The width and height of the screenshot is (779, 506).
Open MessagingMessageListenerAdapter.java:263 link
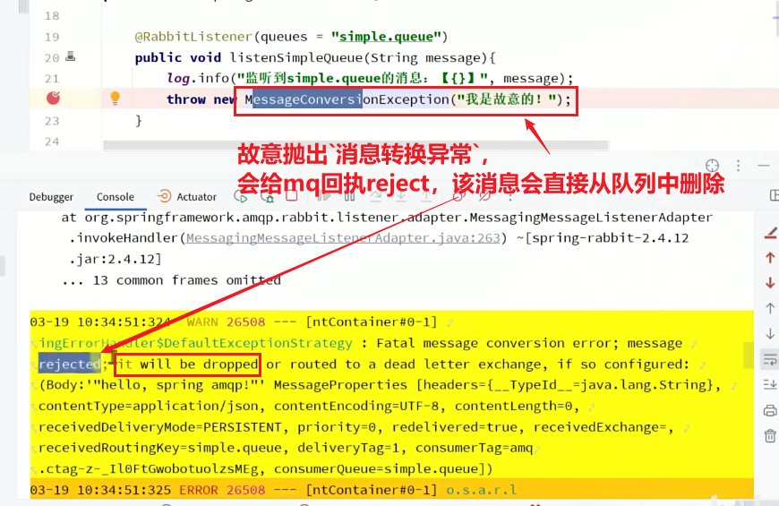pyautogui.click(x=343, y=238)
